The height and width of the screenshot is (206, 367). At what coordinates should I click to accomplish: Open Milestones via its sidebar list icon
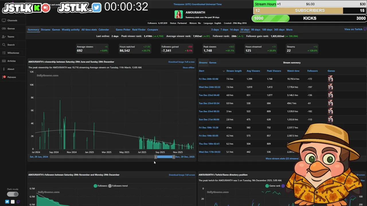coord(4,53)
